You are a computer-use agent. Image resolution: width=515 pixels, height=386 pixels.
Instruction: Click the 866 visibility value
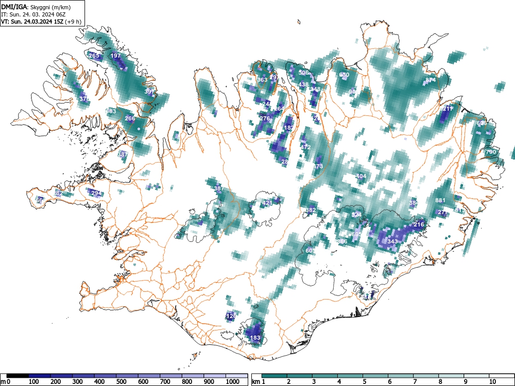pos(342,241)
